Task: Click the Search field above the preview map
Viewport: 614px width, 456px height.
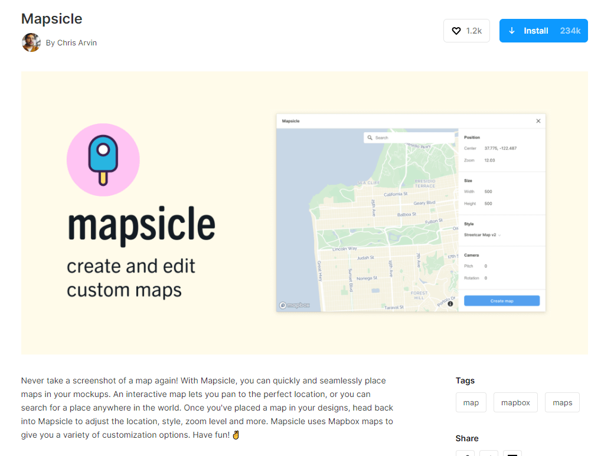Action: click(x=410, y=138)
